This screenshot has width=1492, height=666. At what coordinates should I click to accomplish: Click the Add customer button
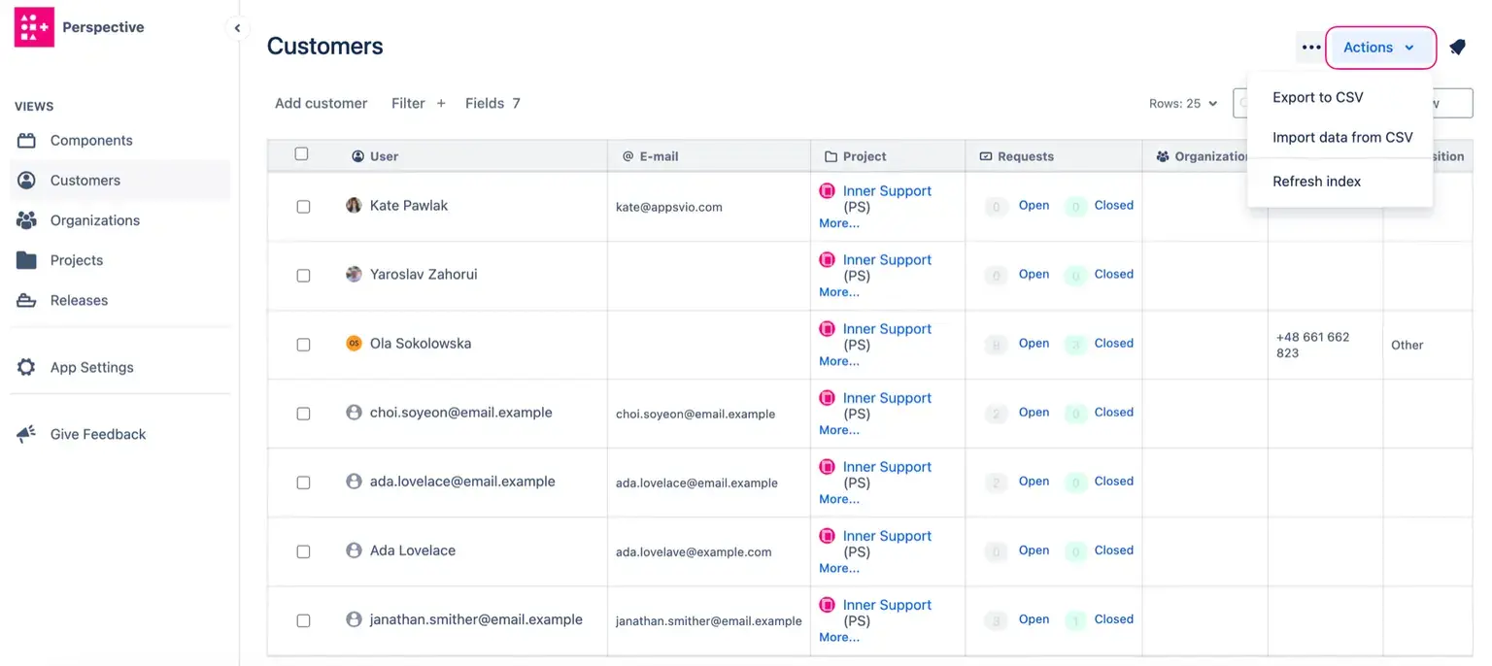(x=321, y=103)
